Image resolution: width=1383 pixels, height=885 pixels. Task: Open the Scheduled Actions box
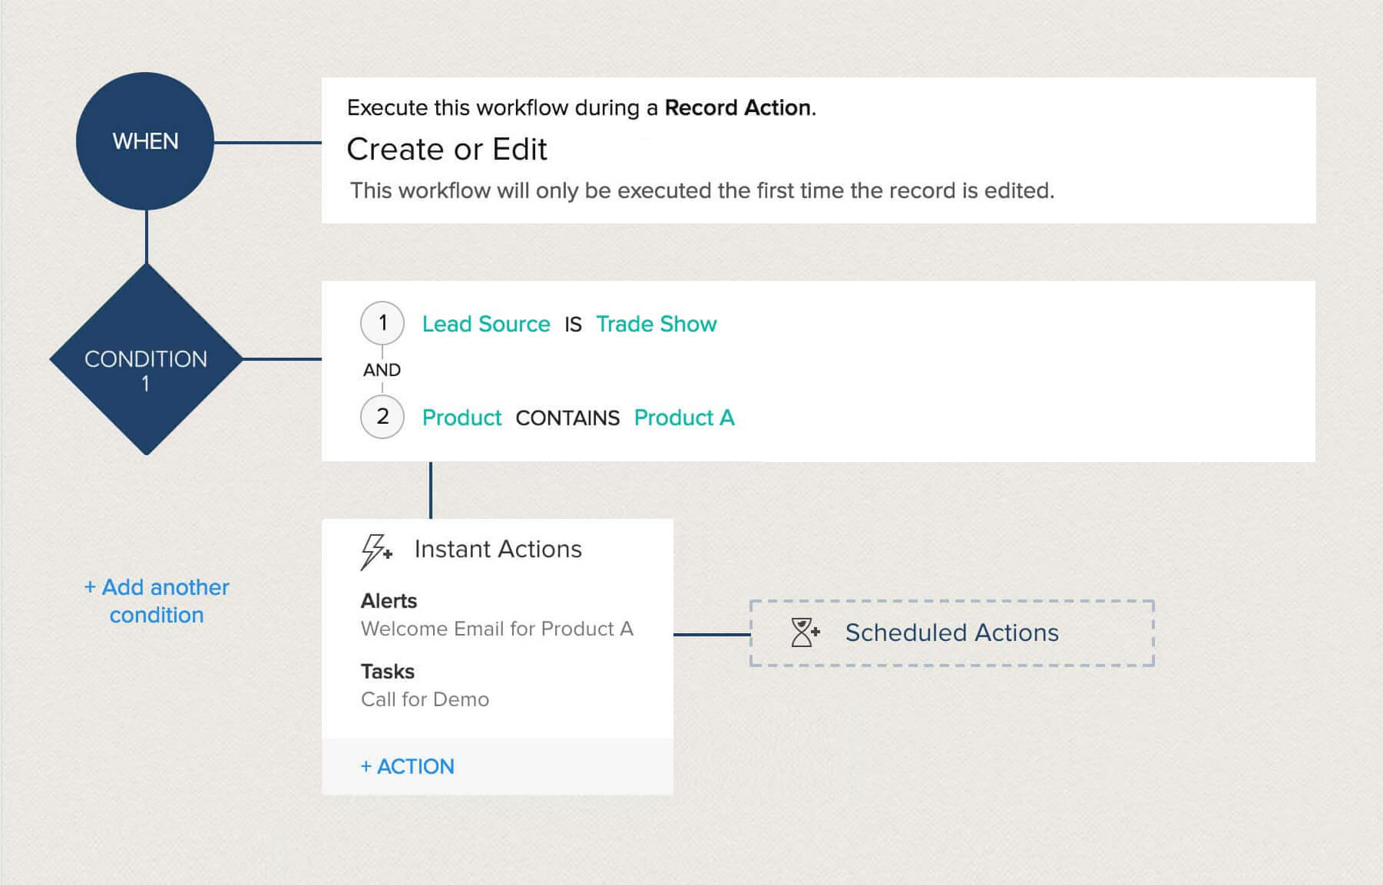click(x=951, y=632)
